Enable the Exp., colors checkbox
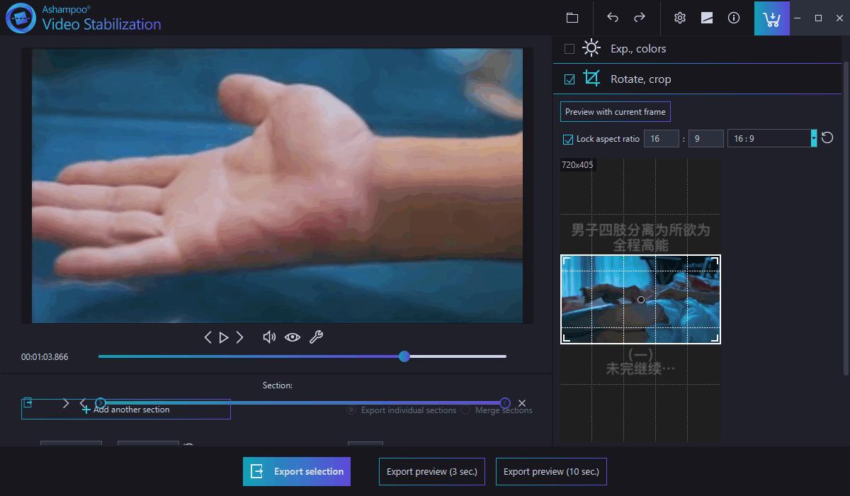The width and height of the screenshot is (850, 496). [x=569, y=49]
